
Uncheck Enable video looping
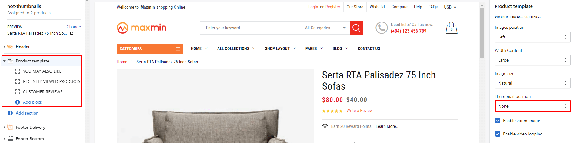pos(498,134)
